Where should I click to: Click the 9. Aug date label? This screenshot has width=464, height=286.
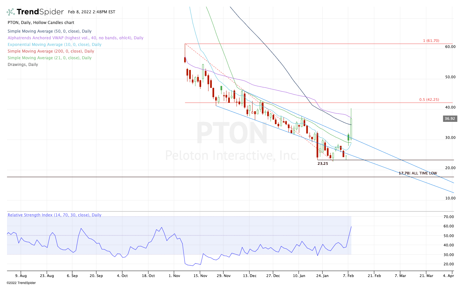click(21, 276)
